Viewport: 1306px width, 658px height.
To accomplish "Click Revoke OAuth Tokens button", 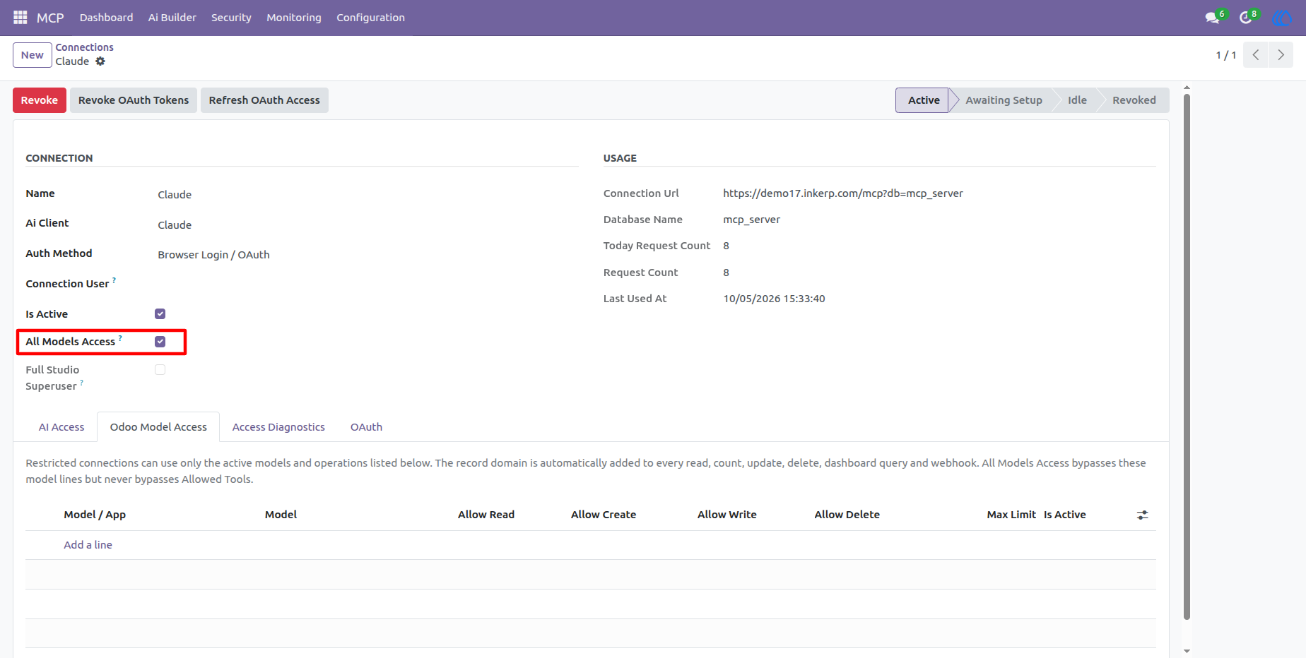I will tap(134, 100).
